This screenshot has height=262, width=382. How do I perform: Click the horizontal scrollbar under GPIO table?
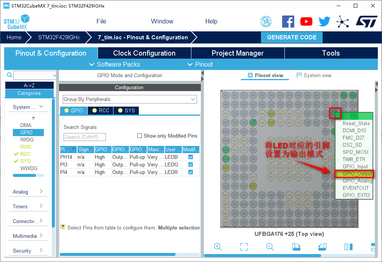[x=117, y=254]
